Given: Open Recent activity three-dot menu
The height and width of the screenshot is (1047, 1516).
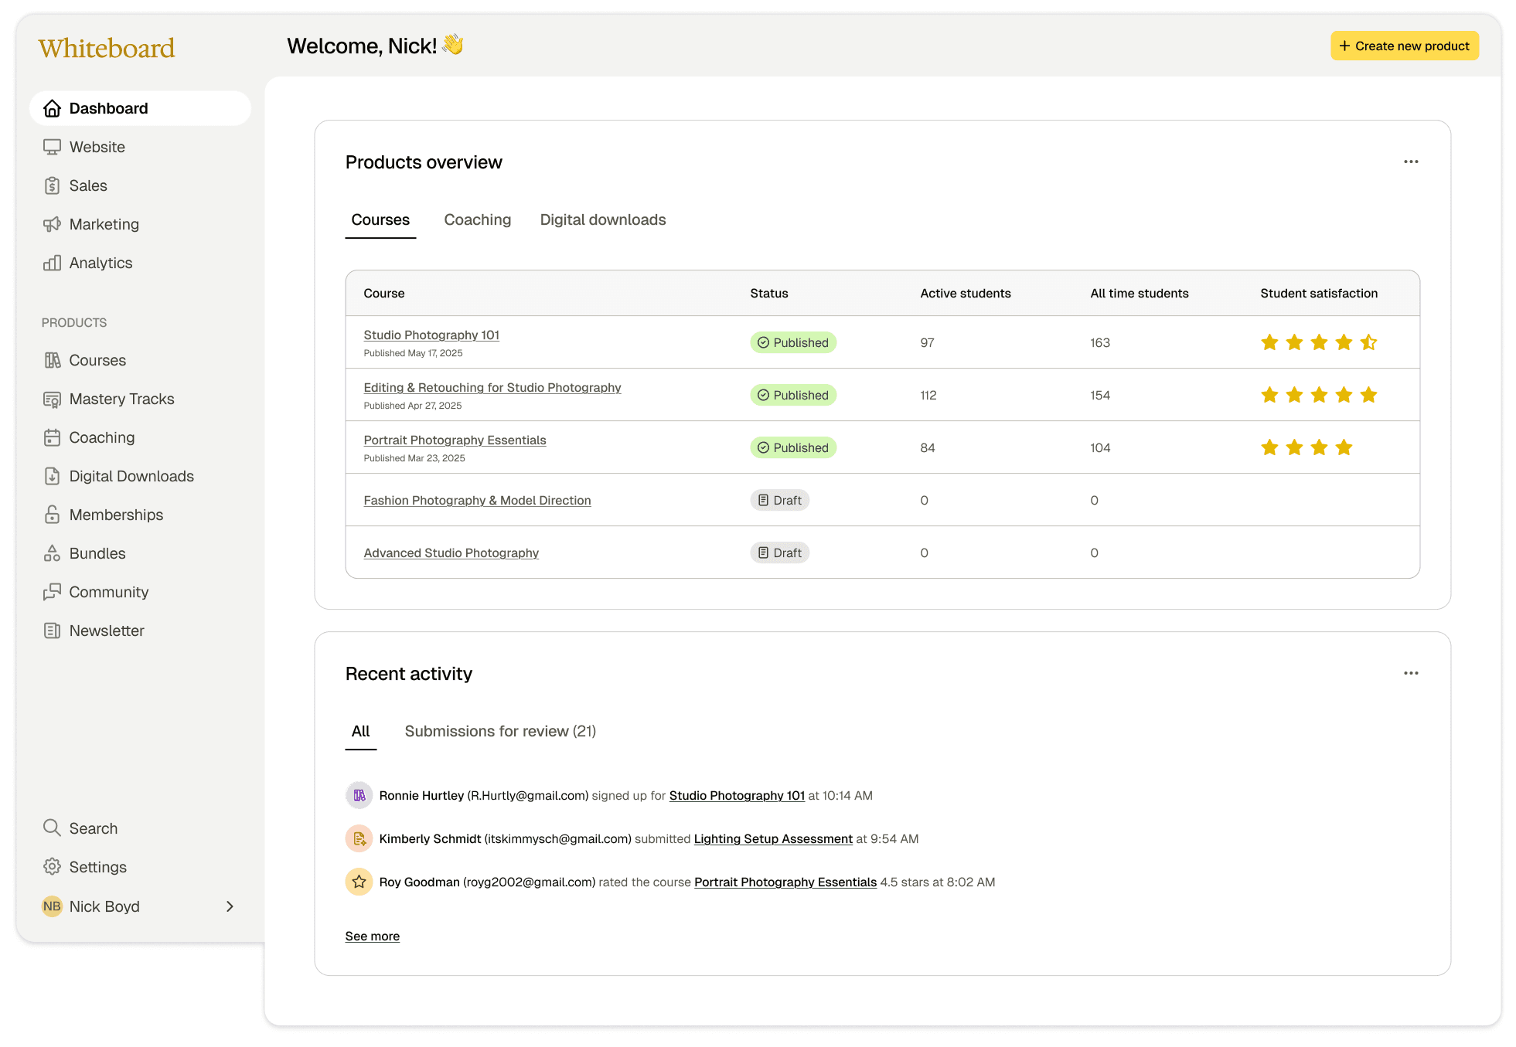Looking at the screenshot, I should click(1410, 673).
